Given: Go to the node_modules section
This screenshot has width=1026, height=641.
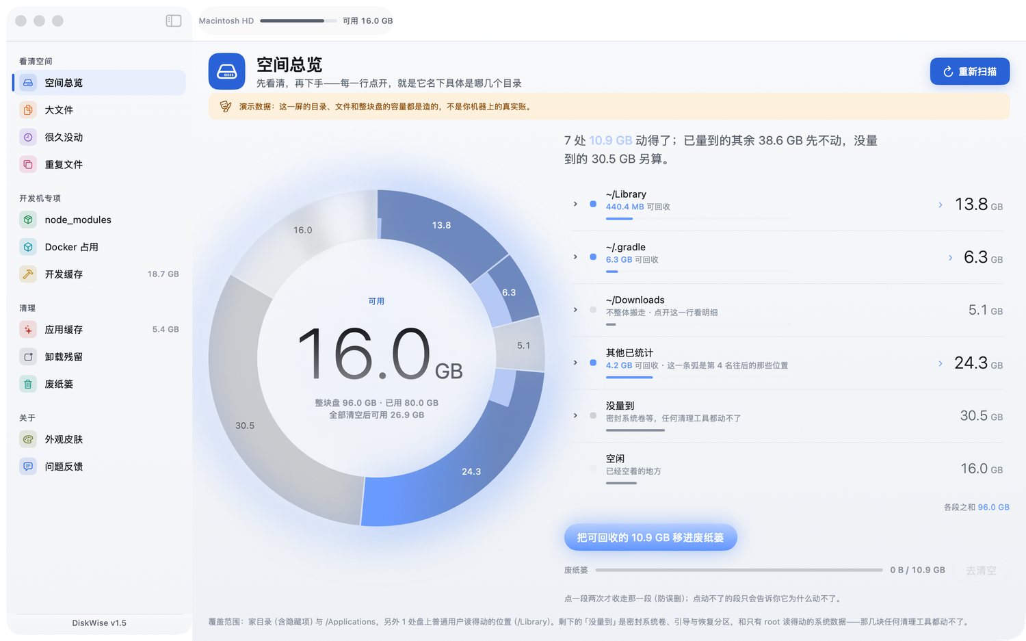Looking at the screenshot, I should (x=99, y=220).
